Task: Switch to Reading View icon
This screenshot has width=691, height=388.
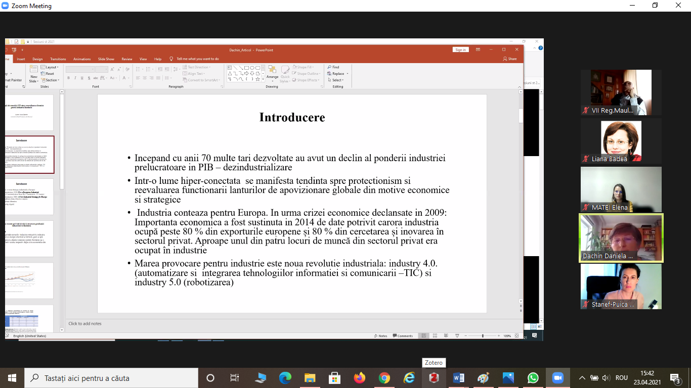Action: click(446, 335)
